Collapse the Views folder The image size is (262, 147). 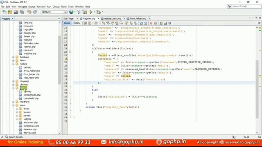click(14, 105)
